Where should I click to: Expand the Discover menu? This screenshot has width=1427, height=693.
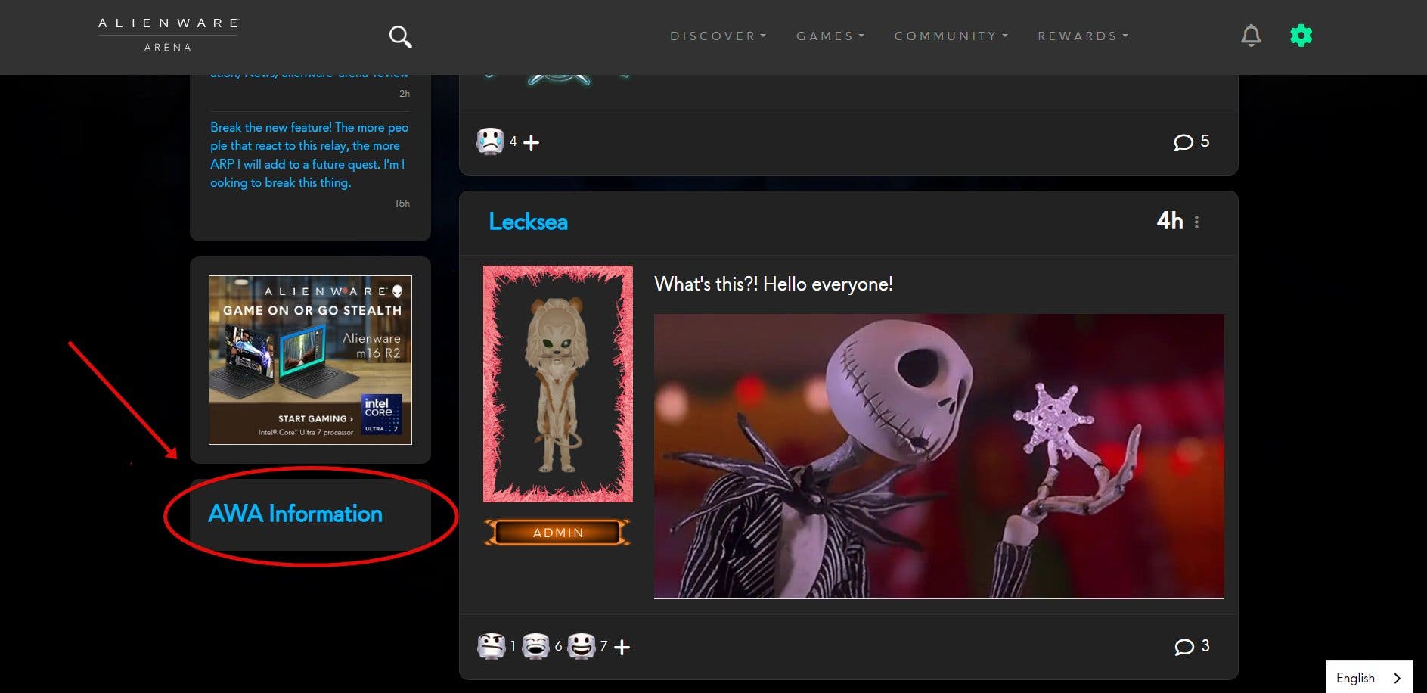pyautogui.click(x=718, y=36)
